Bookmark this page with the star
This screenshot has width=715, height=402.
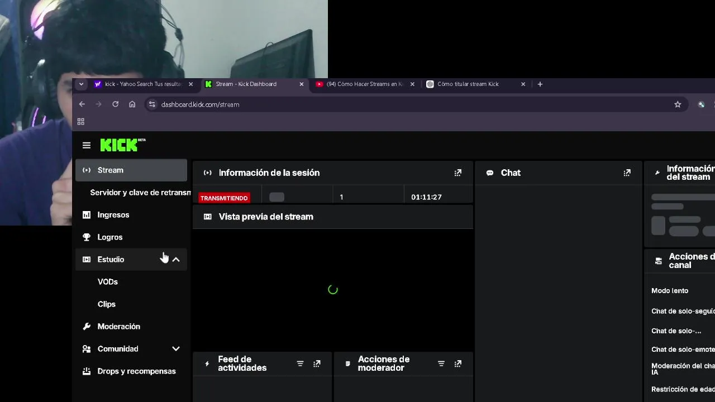coord(678,104)
